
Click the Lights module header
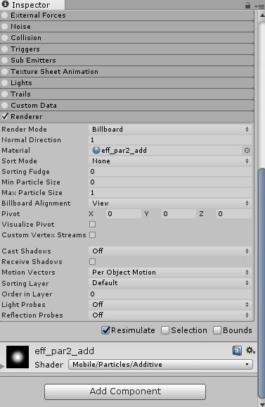click(127, 83)
